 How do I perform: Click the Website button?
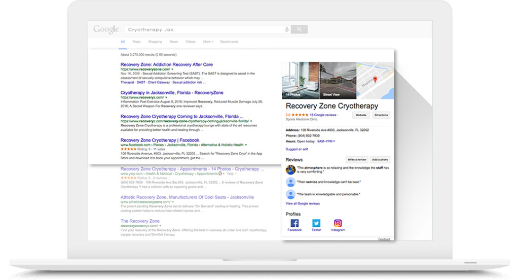click(x=361, y=115)
